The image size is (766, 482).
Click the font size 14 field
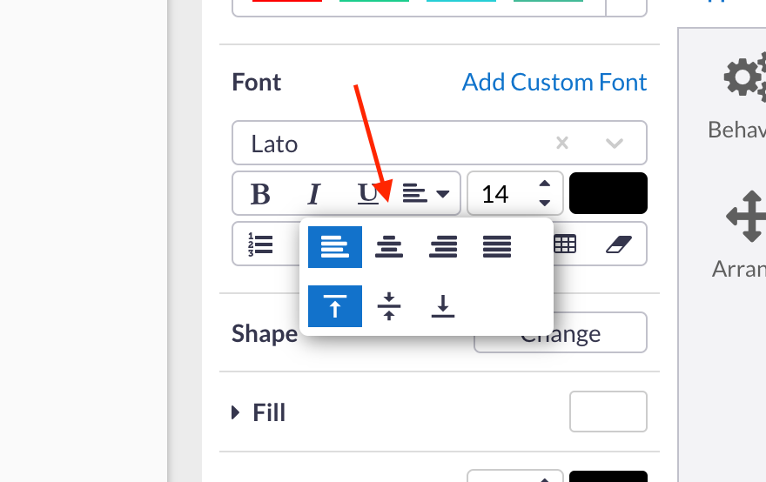[498, 194]
